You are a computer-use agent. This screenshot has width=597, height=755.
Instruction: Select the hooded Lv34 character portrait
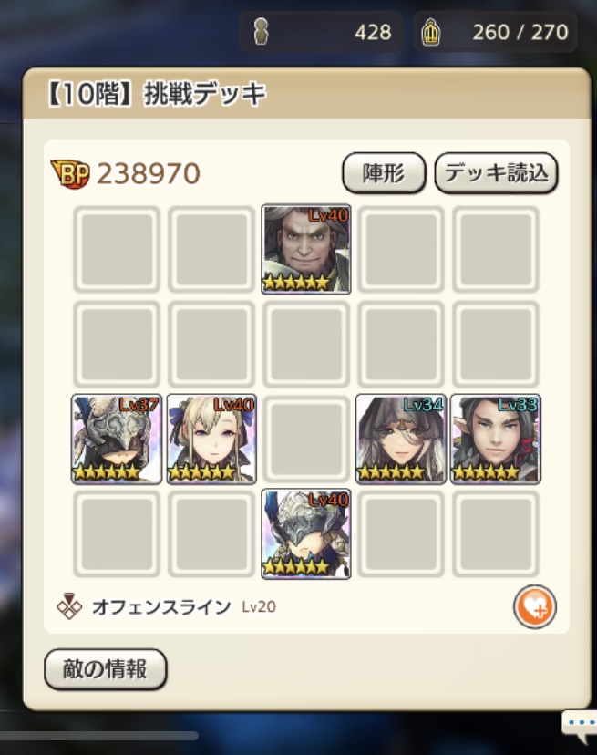click(400, 439)
